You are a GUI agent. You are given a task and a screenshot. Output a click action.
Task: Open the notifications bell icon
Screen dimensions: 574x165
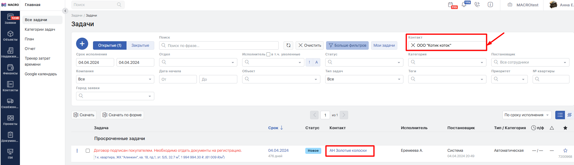(464, 5)
